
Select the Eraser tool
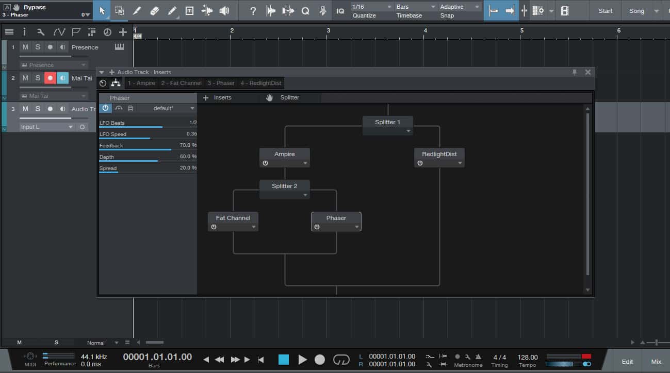154,10
